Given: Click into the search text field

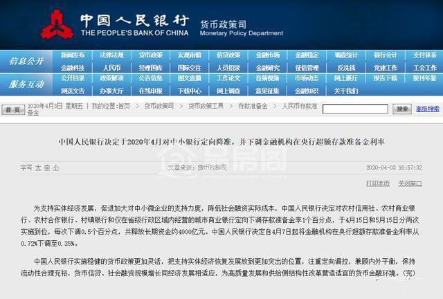Looking at the screenshot, I should pyautogui.click(x=355, y=109).
